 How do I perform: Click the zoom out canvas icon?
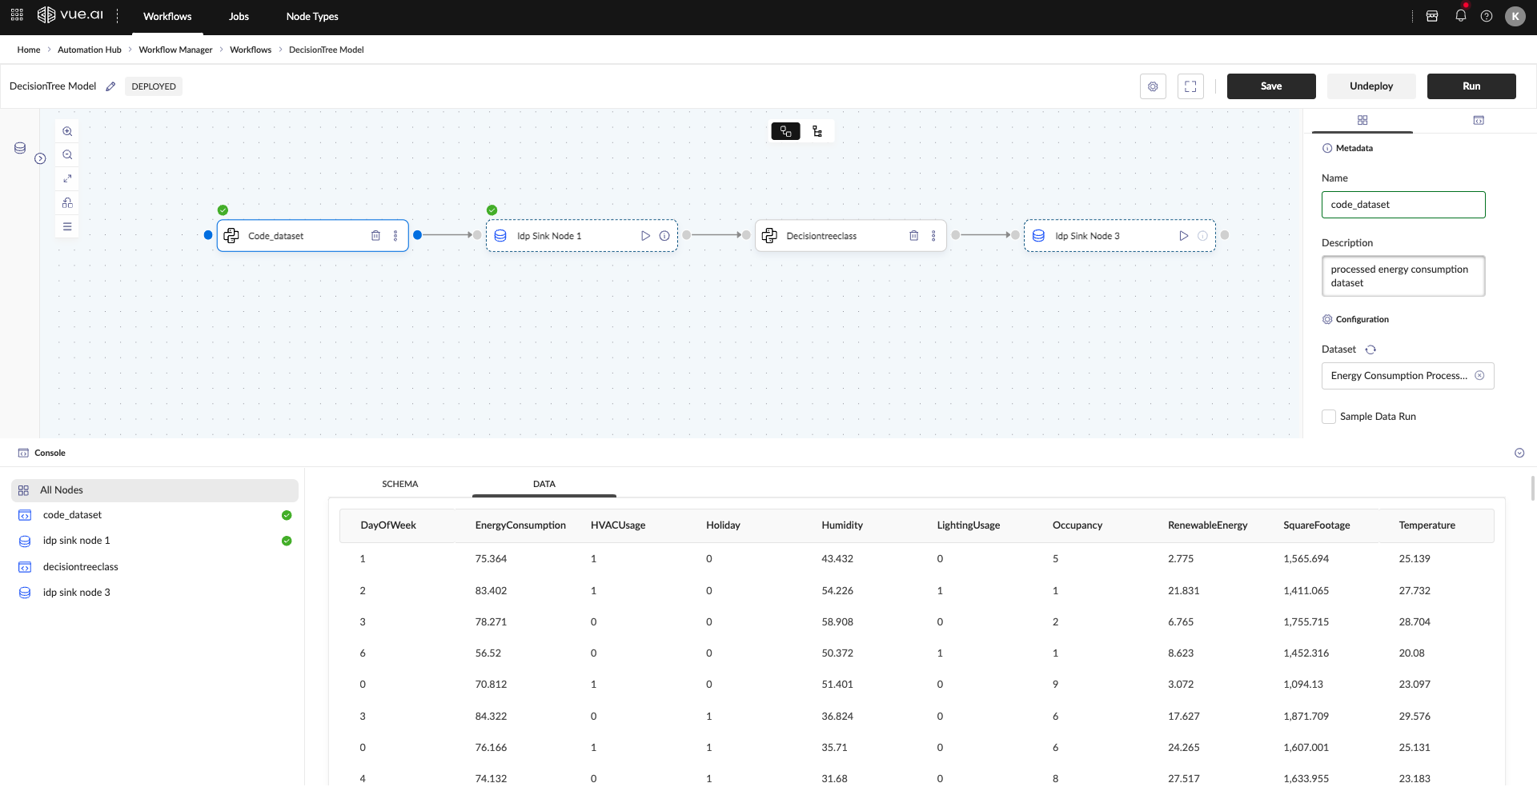[x=67, y=155]
